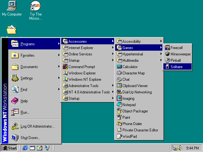Expand the Online Services submenu arrow
The width and height of the screenshot is (203, 152).
tap(113, 54)
